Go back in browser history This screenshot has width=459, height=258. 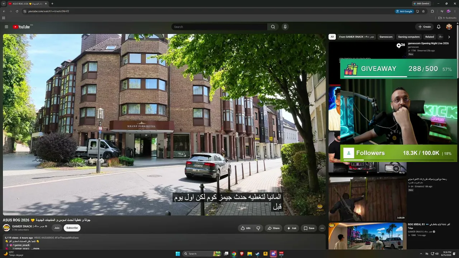[4, 11]
